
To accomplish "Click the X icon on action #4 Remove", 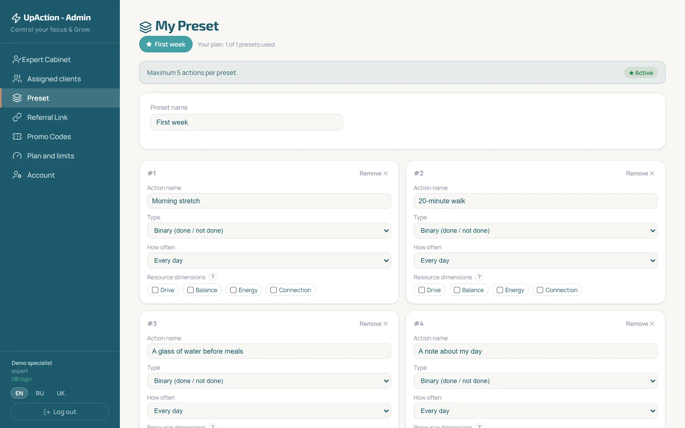I will point(652,324).
